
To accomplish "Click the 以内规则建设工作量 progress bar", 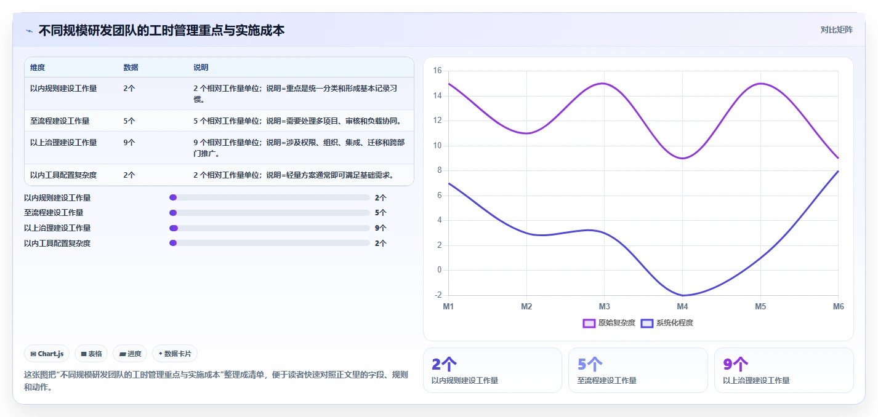I will 270,198.
